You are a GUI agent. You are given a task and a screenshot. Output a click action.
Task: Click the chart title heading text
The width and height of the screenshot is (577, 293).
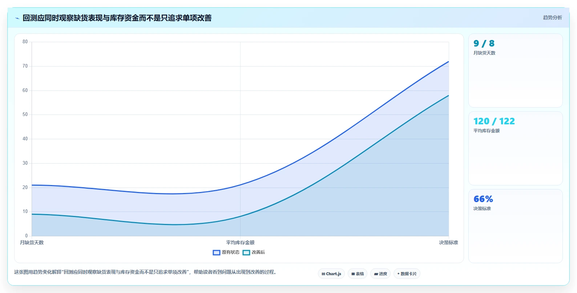117,18
